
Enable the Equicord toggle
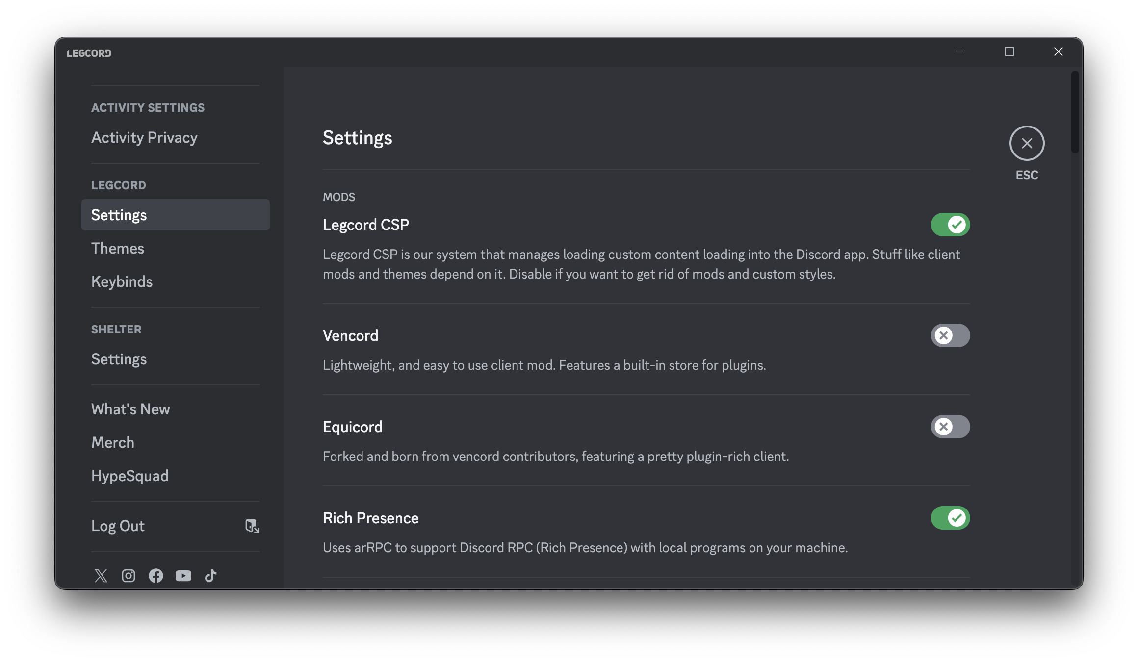coord(950,427)
